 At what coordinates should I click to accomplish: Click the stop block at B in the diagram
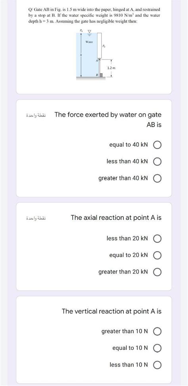click(100, 75)
